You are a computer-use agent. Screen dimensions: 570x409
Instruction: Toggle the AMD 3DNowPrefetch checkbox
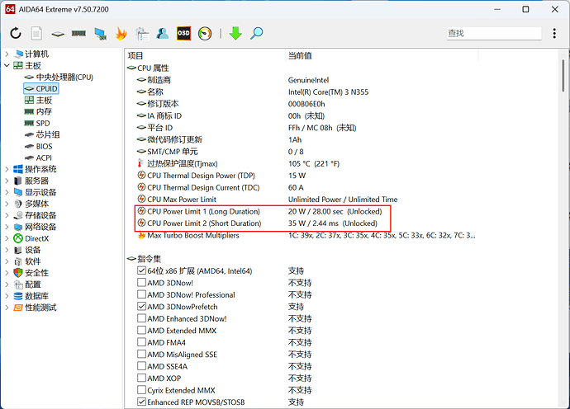(142, 307)
